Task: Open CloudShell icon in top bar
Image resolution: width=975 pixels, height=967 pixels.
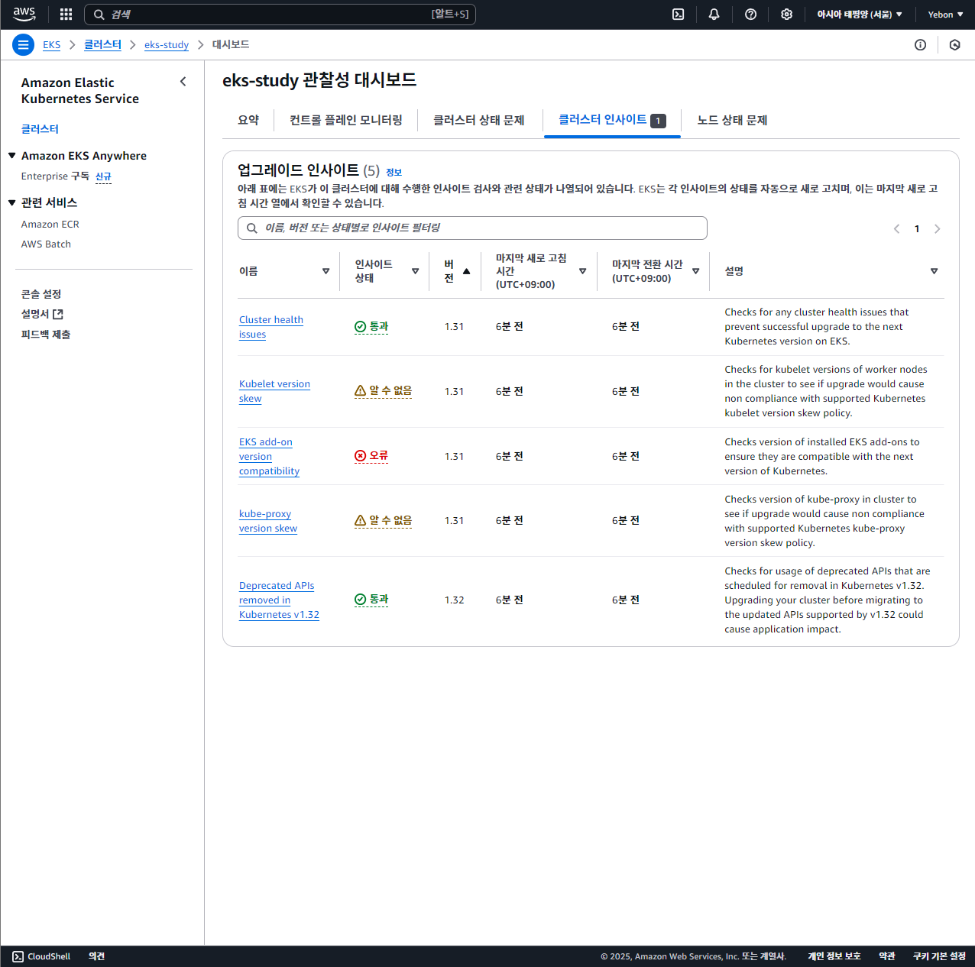Action: coord(678,15)
